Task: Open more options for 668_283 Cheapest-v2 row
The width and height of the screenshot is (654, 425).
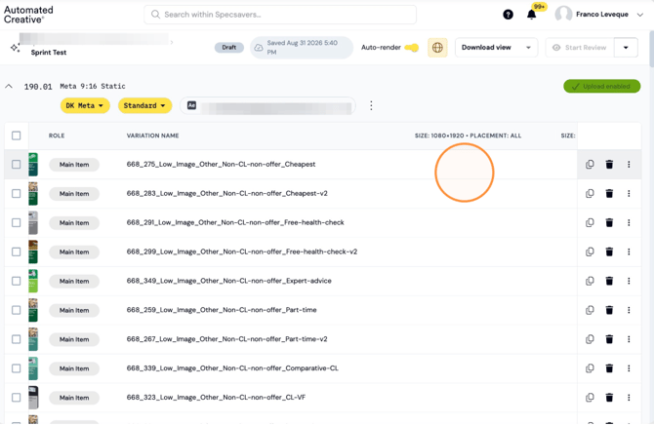Action: [629, 193]
